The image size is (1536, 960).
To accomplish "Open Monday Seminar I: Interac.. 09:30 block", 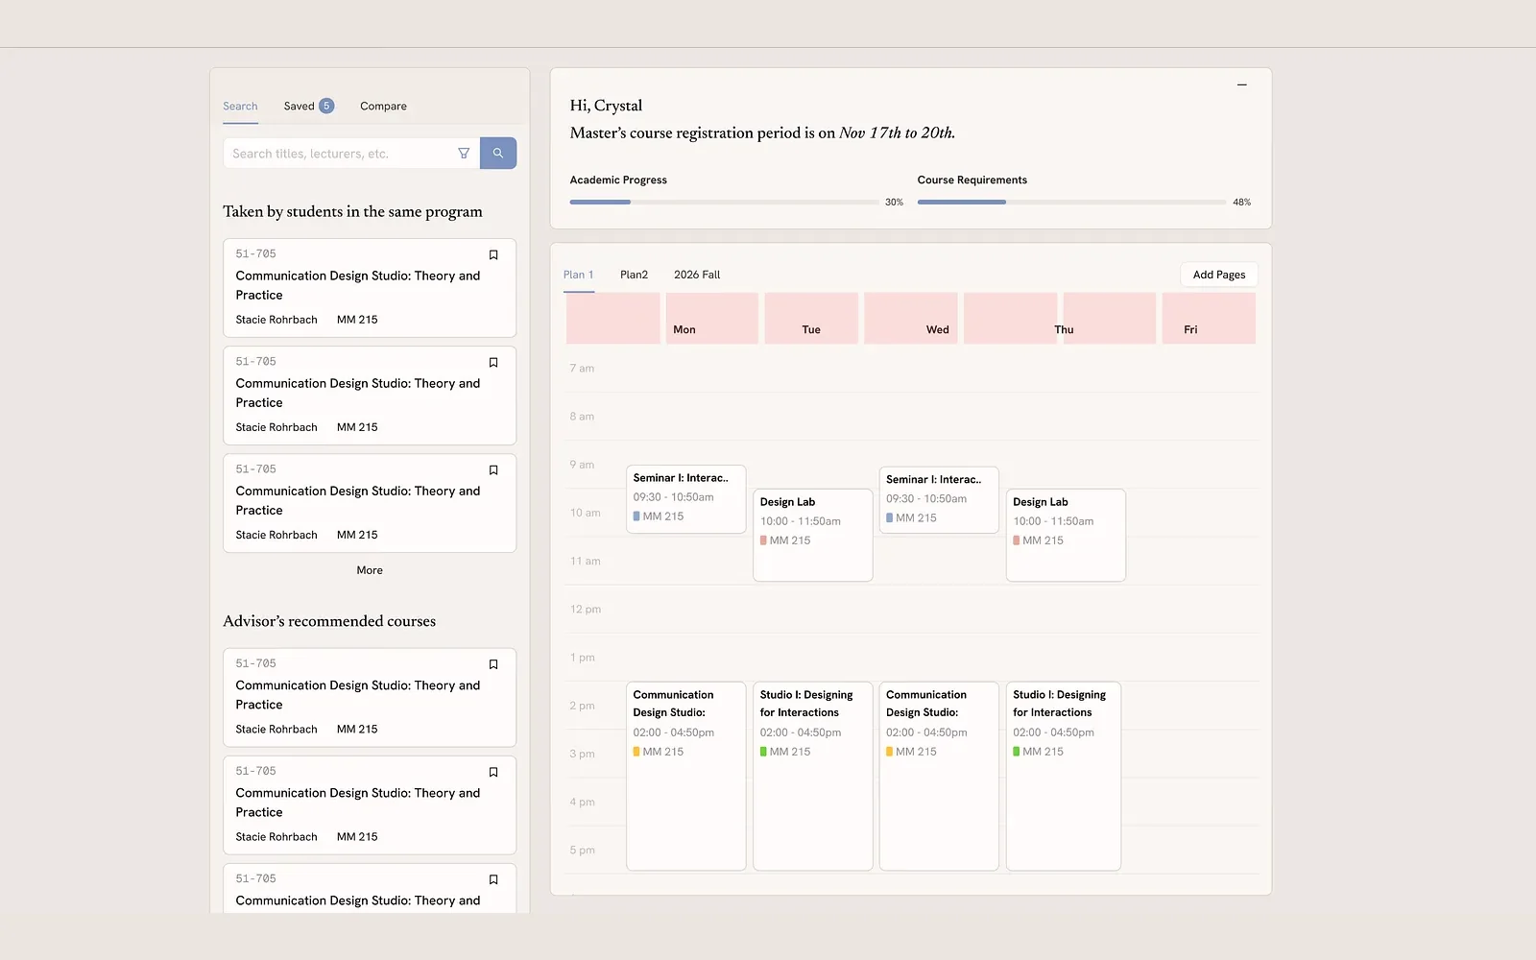I will coord(685,499).
